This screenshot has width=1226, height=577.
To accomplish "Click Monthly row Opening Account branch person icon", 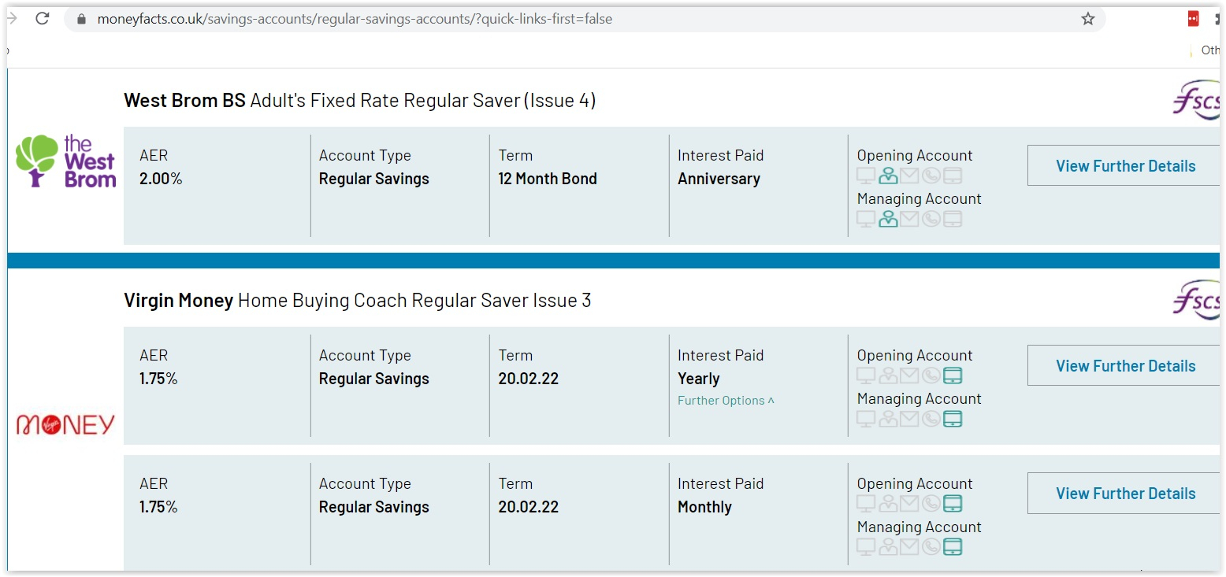I will (x=888, y=504).
